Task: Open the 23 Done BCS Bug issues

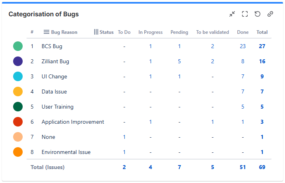Action: (x=243, y=46)
